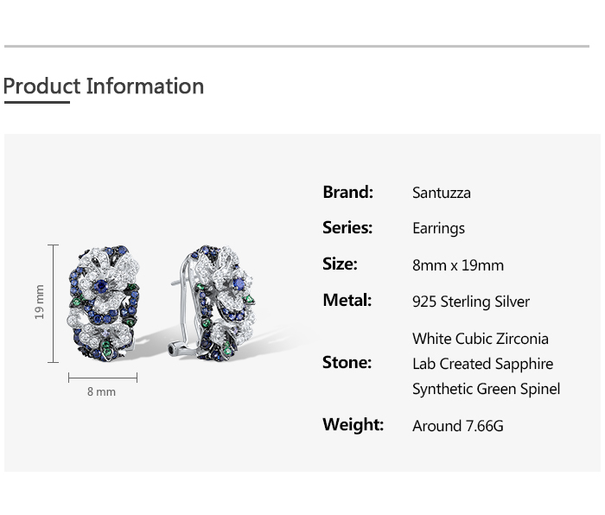605x515 pixels.
Task: Select the 8mm x 19mm size value
Action: [457, 265]
